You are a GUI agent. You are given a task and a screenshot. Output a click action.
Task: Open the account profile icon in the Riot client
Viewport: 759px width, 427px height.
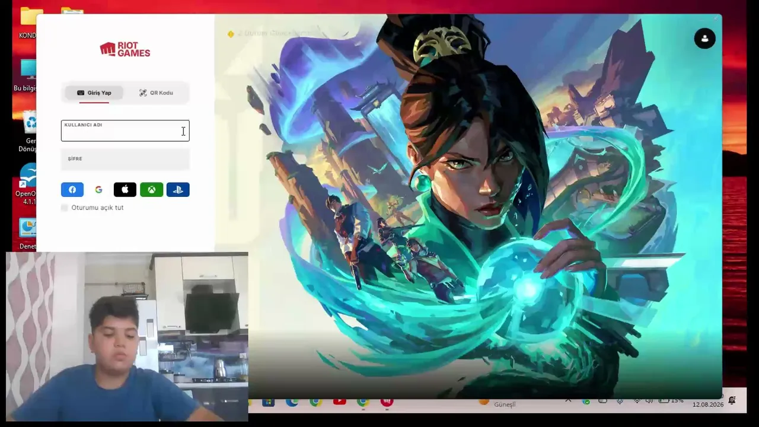click(704, 39)
